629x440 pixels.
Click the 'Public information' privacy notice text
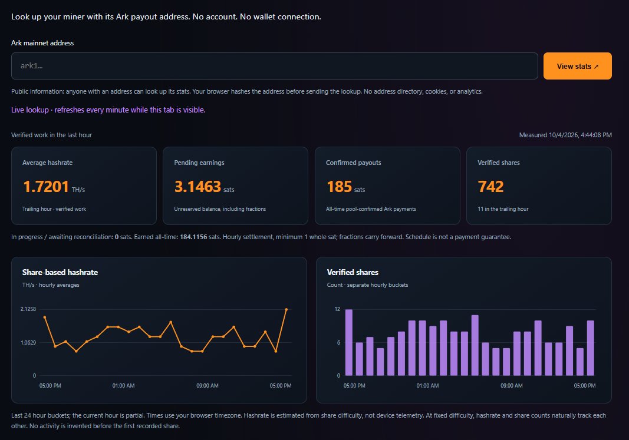pos(246,91)
